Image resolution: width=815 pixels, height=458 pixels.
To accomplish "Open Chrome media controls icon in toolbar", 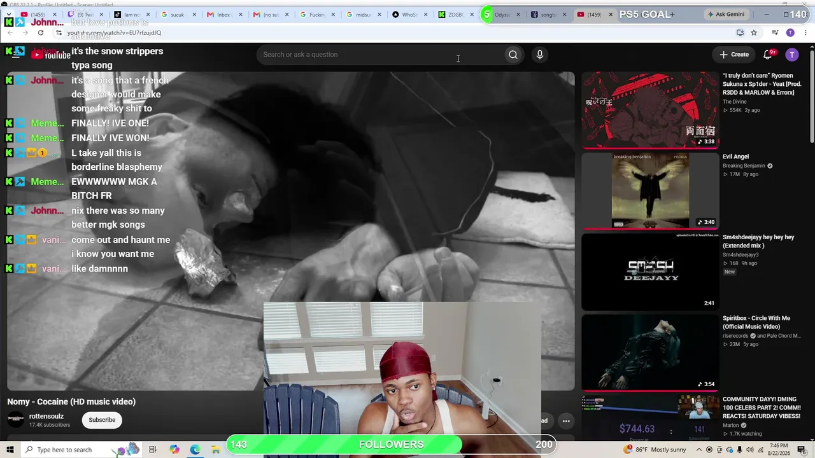I will (775, 32).
